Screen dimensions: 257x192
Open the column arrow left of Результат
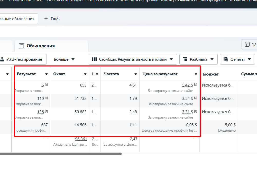[7, 74]
